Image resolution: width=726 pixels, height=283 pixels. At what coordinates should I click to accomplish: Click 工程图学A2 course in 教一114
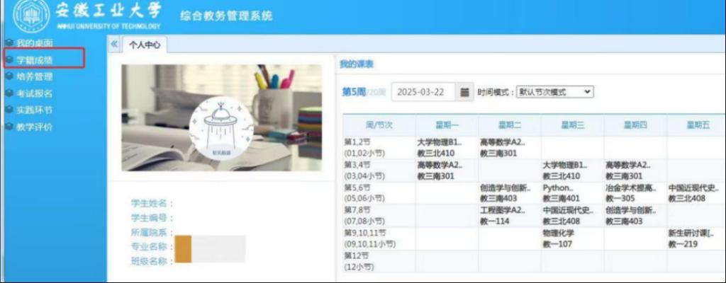502,216
